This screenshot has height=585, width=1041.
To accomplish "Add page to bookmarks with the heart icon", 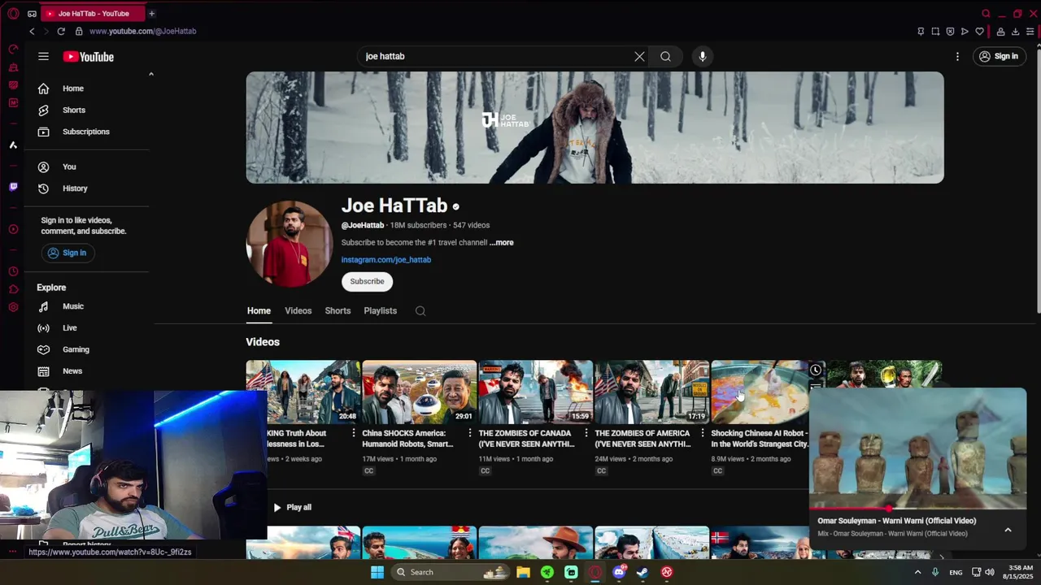I will click(979, 31).
